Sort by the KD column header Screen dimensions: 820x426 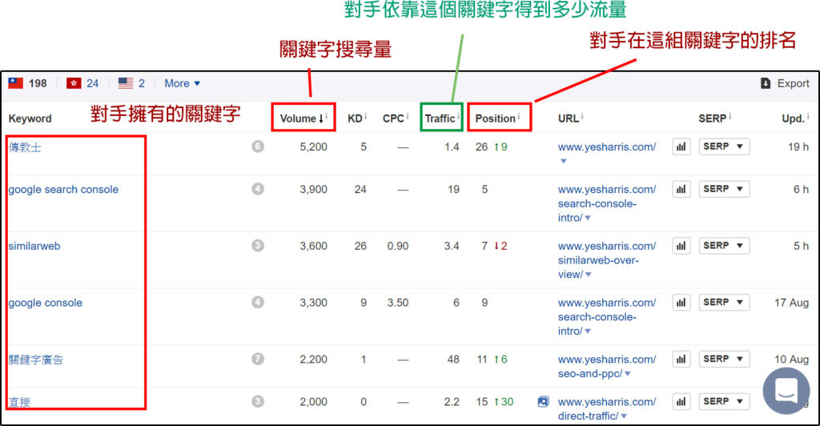click(x=355, y=119)
